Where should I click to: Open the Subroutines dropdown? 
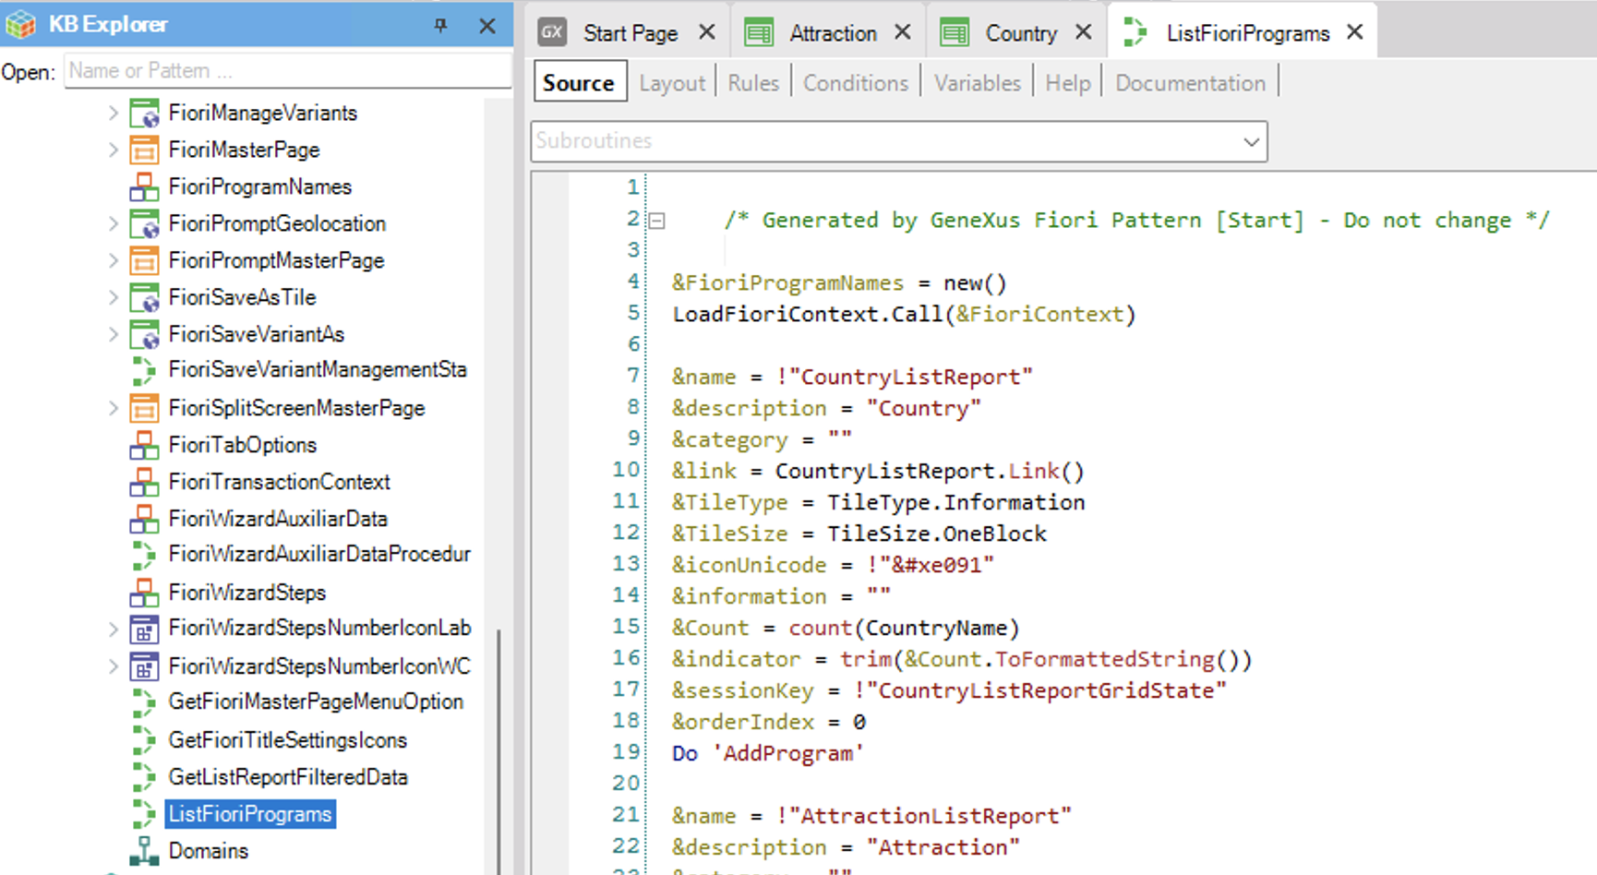[1251, 142]
